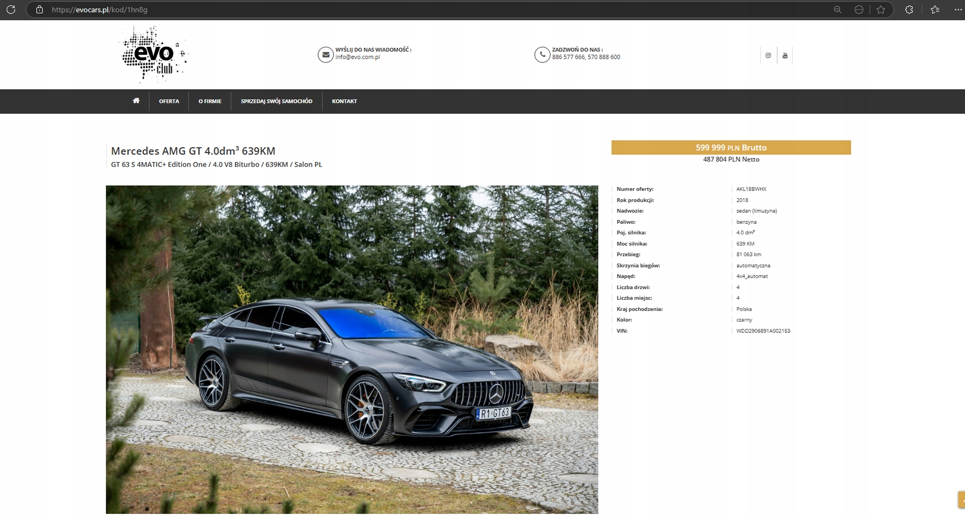The height and width of the screenshot is (519, 965).
Task: Reload the page with the refresh icon
Action: [x=11, y=10]
